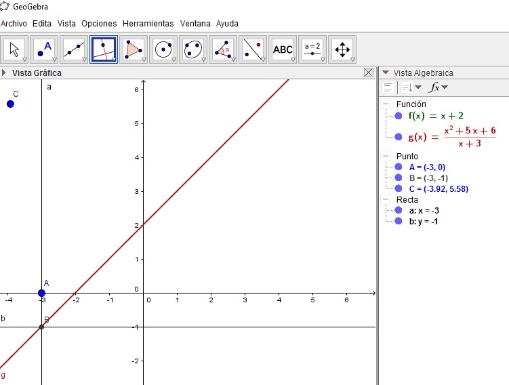Toggle visibility of function g(x)
The image size is (509, 385).
pyautogui.click(x=399, y=137)
